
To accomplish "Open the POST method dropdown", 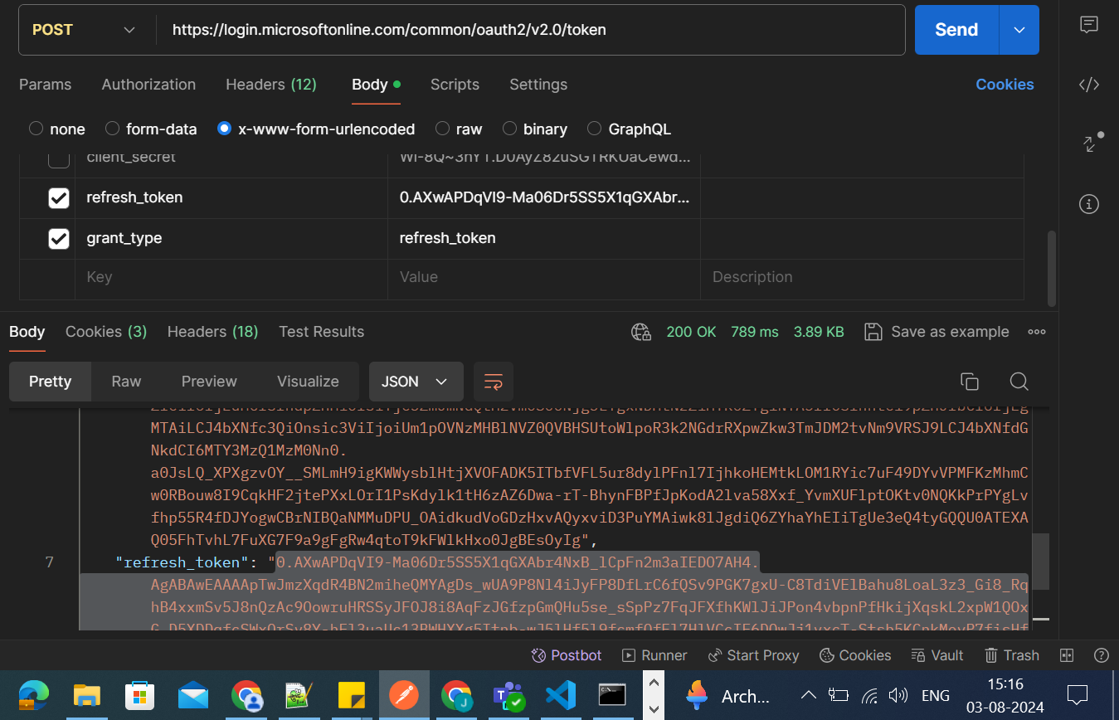I will click(83, 30).
